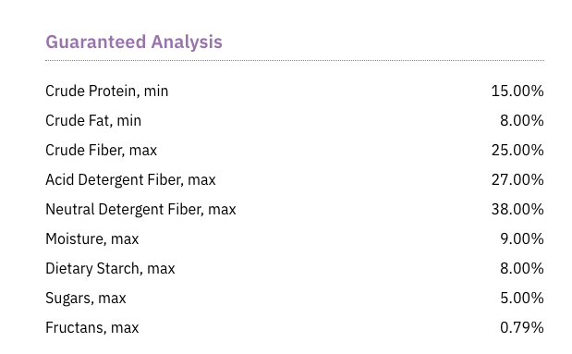Viewport: 572px width, 354px height.
Task: Click the dotted divider under the heading
Action: tap(295, 61)
